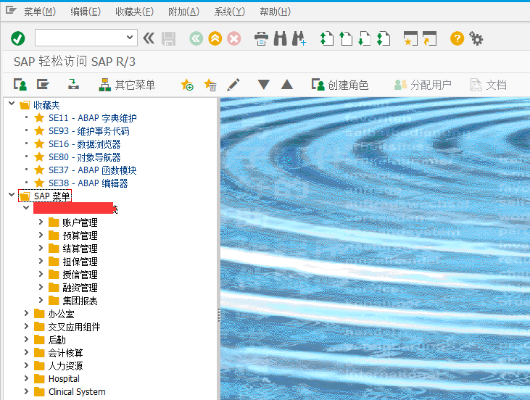Click the 创建角色 button
The width and height of the screenshot is (530, 400).
pyautogui.click(x=340, y=85)
